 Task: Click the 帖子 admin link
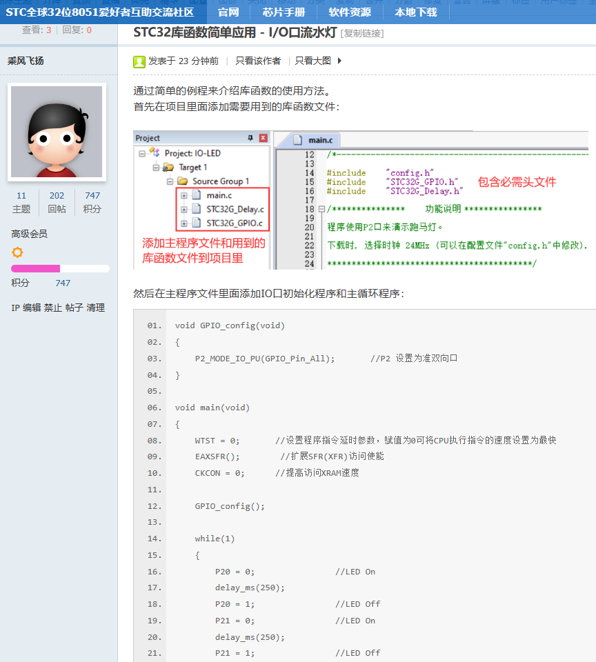pyautogui.click(x=74, y=308)
